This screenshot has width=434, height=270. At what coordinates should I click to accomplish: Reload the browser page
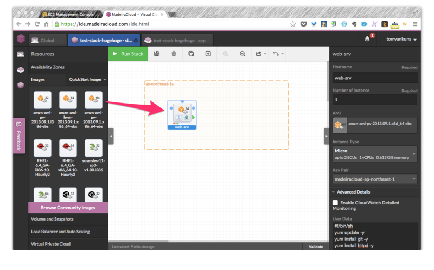(x=37, y=24)
